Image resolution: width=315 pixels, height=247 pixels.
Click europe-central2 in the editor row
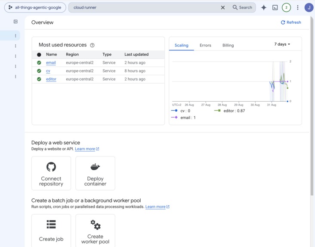click(80, 79)
